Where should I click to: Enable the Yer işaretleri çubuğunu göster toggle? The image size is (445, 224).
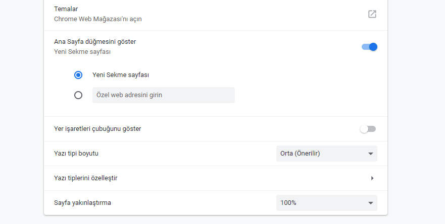368,129
